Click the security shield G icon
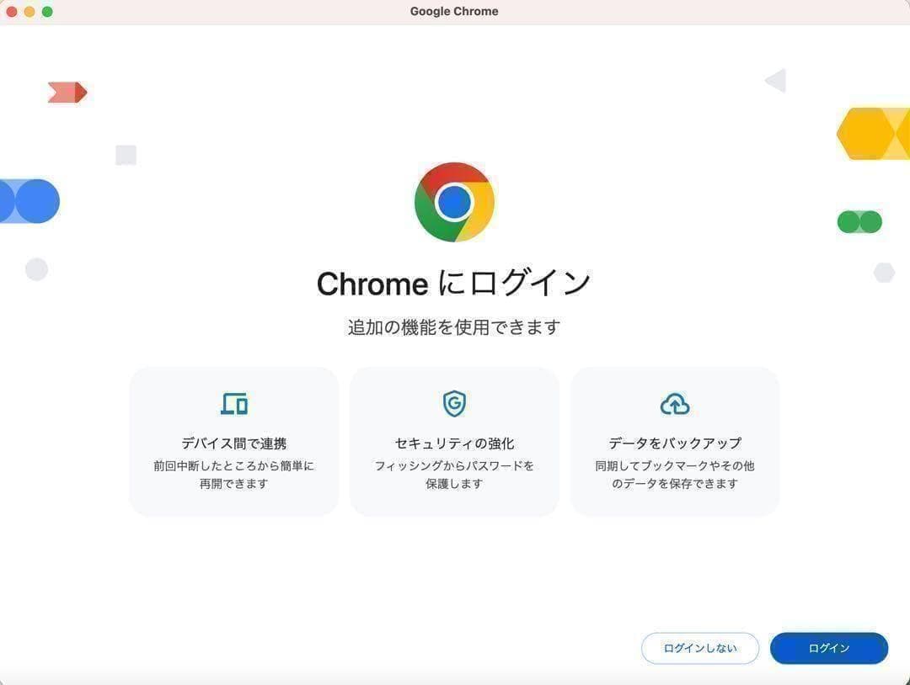This screenshot has width=910, height=685. (454, 404)
